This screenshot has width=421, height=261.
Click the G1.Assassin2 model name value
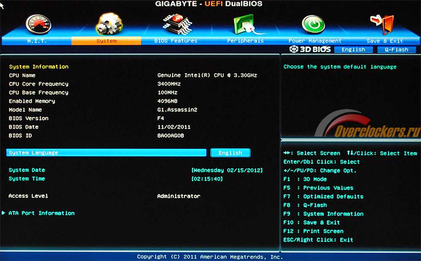click(177, 110)
